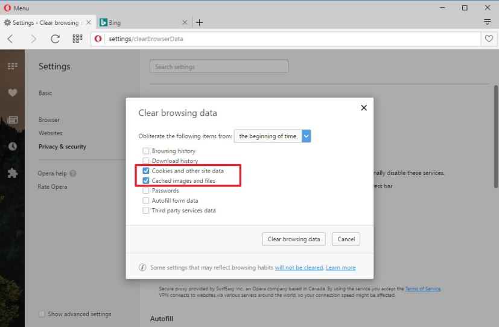Screen dimensions: 499x327
Task: Enable Show advanced settings checkbox
Action: [x=42, y=314]
